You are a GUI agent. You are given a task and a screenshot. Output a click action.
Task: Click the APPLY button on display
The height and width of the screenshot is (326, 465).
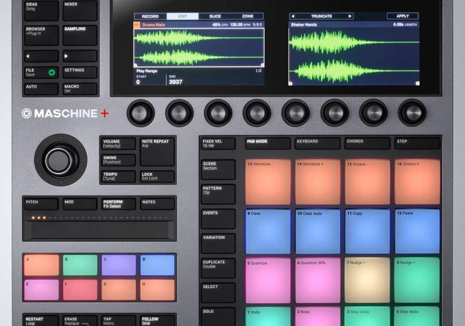[x=402, y=16]
